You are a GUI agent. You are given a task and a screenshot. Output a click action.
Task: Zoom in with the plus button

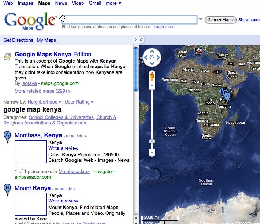(x=152, y=86)
